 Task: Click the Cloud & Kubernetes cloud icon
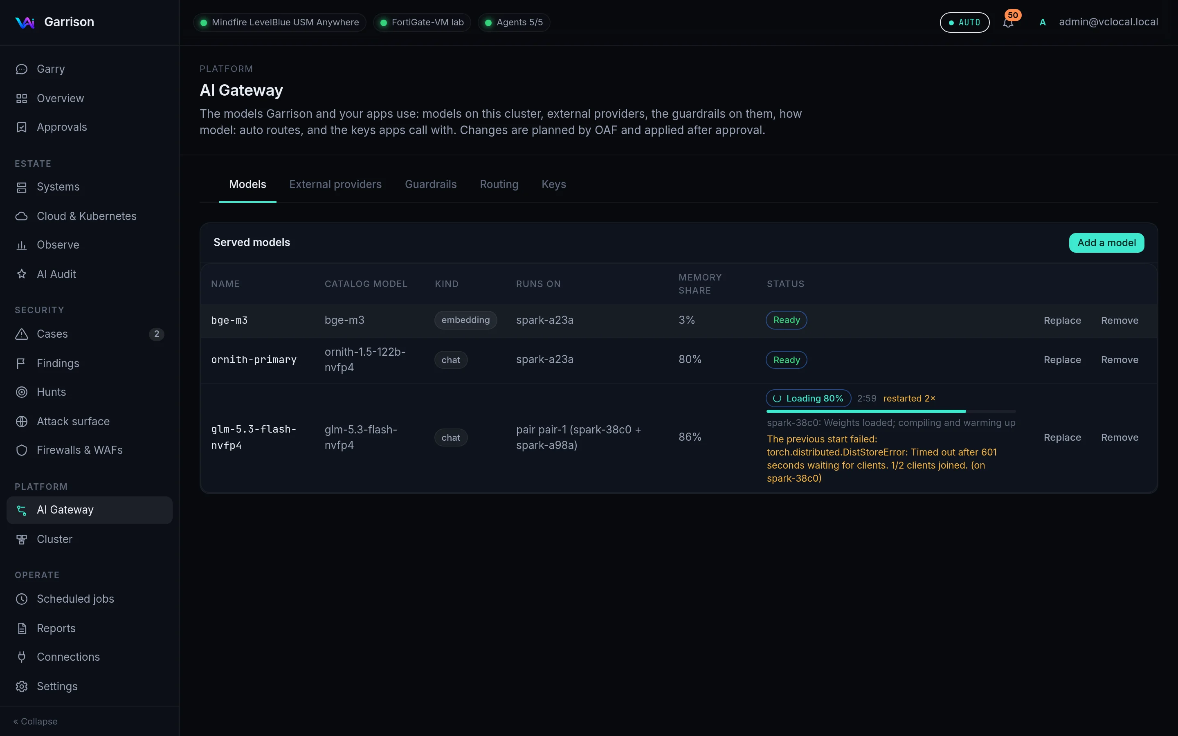21,216
